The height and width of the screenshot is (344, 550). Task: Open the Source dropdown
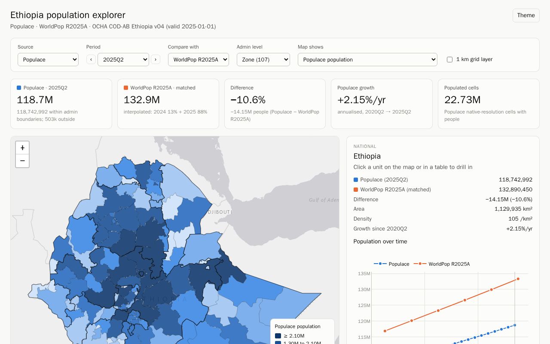click(48, 59)
